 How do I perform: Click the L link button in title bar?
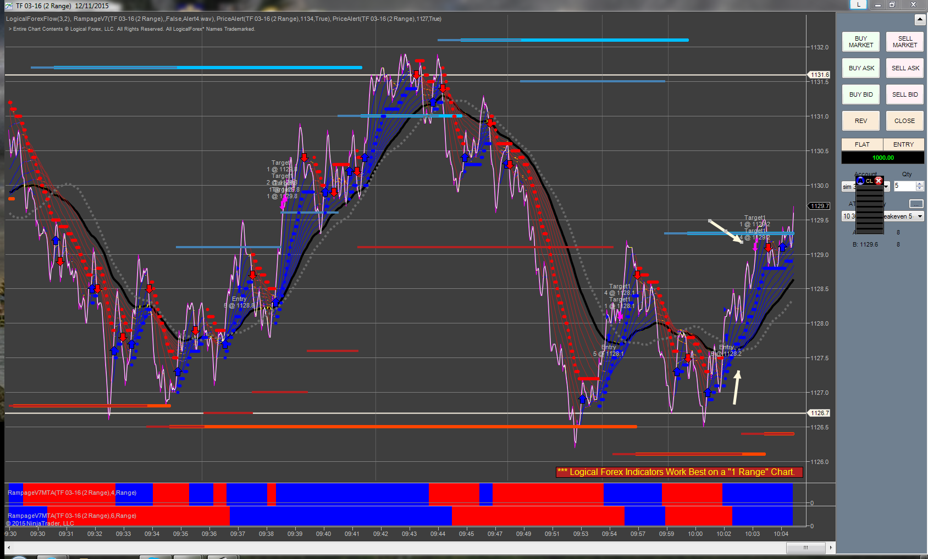click(x=858, y=4)
